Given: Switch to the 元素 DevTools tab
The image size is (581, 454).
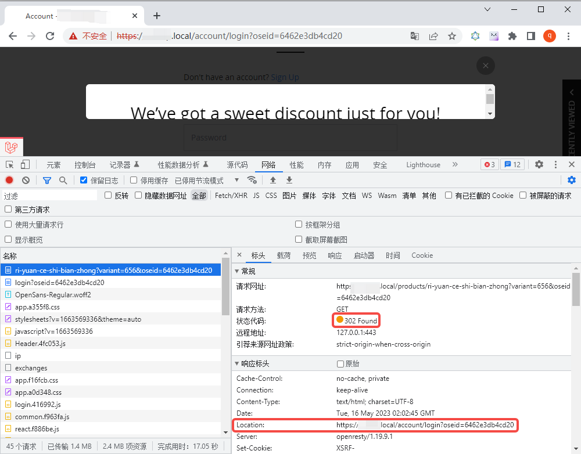Looking at the screenshot, I should pyautogui.click(x=53, y=165).
